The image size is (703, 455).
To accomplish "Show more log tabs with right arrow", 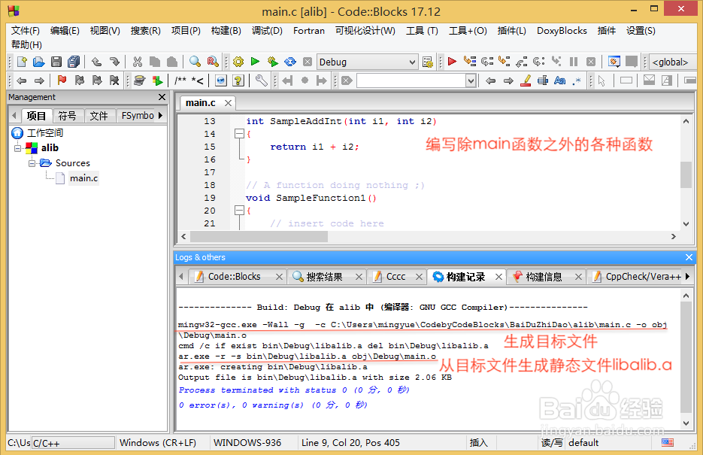I will pyautogui.click(x=687, y=277).
